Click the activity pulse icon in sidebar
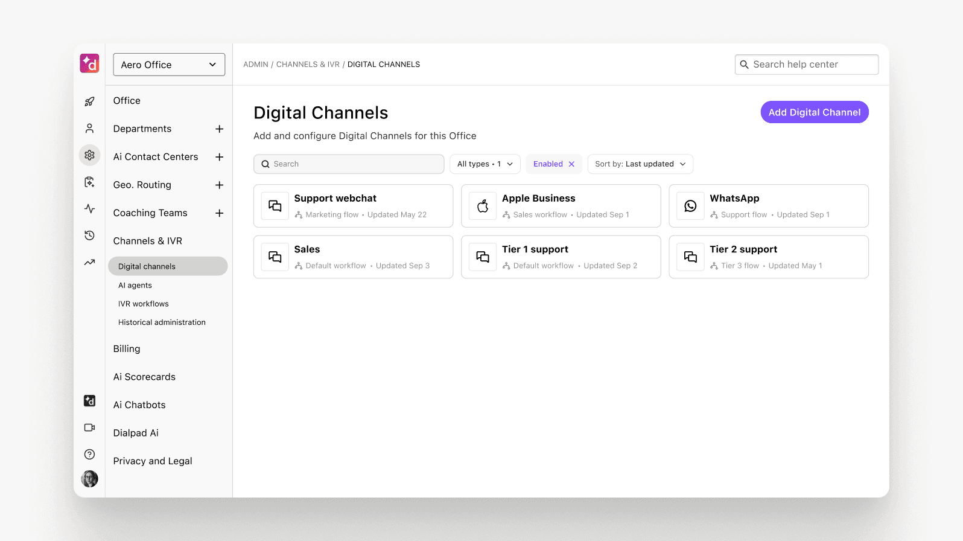The width and height of the screenshot is (963, 541). point(89,209)
